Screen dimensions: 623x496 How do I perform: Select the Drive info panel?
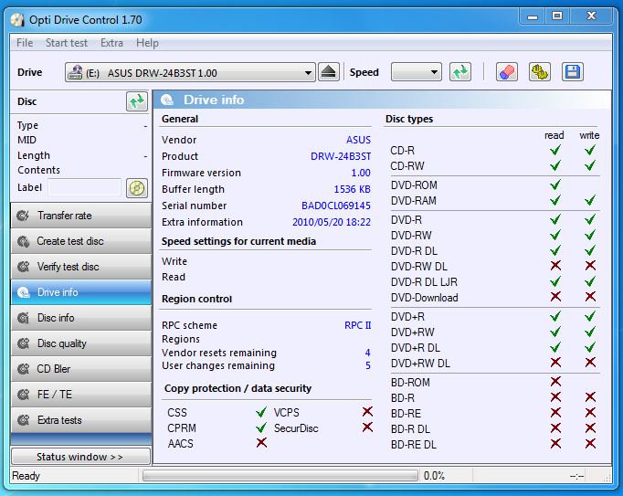click(x=81, y=292)
